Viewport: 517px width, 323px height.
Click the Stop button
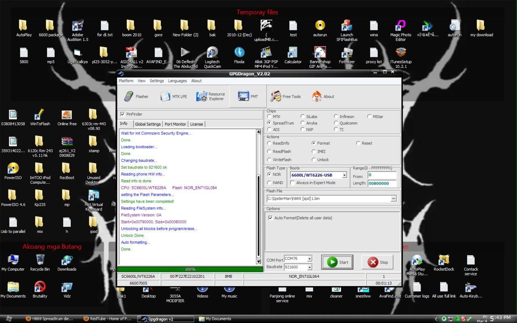tap(378, 262)
